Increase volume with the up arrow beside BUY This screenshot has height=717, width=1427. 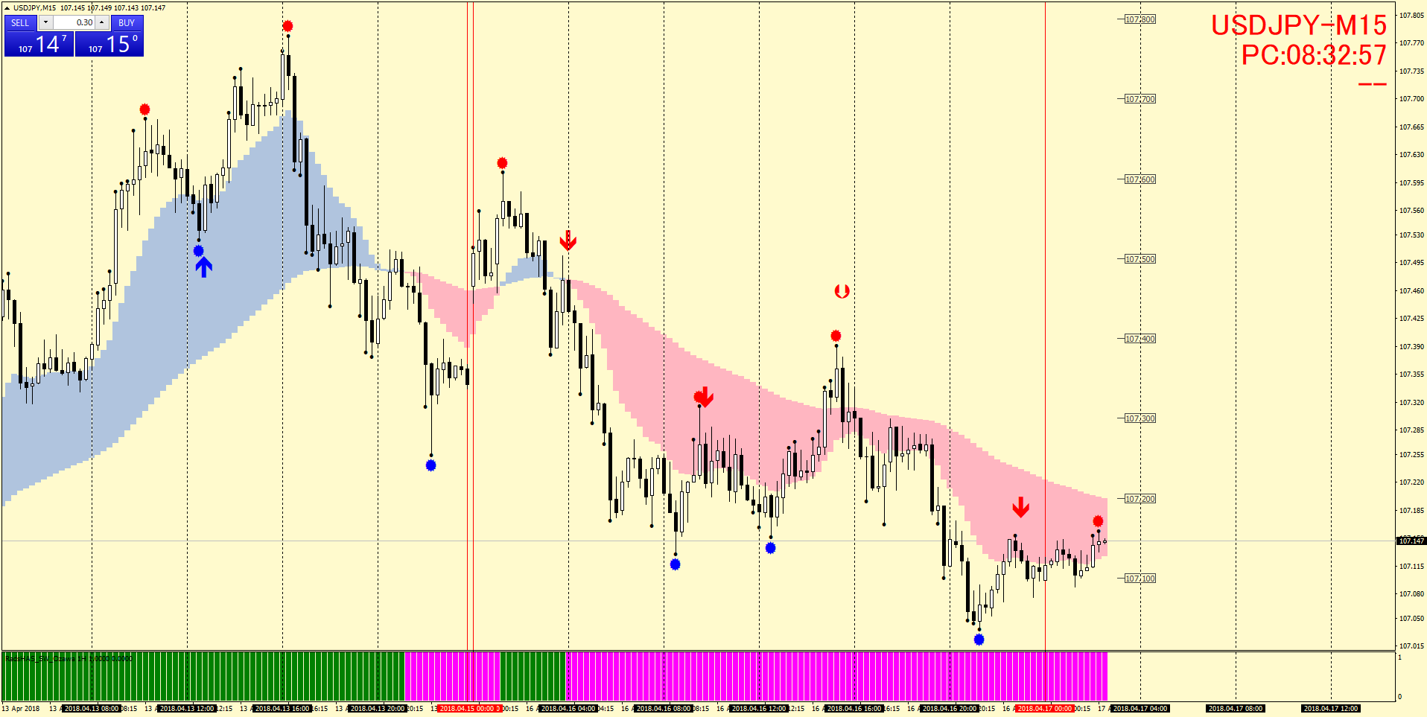102,23
